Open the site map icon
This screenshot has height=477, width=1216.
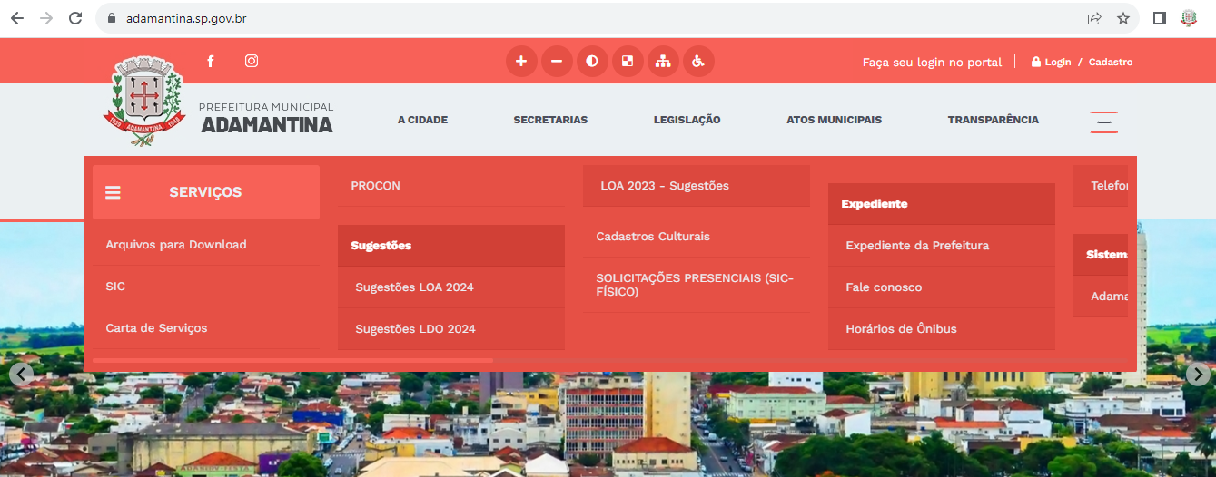tap(663, 62)
